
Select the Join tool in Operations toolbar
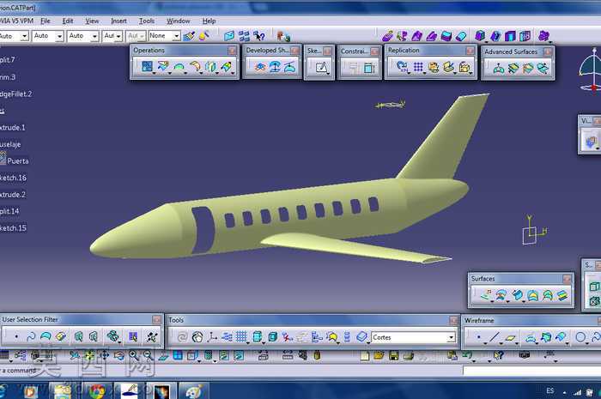[x=147, y=66]
